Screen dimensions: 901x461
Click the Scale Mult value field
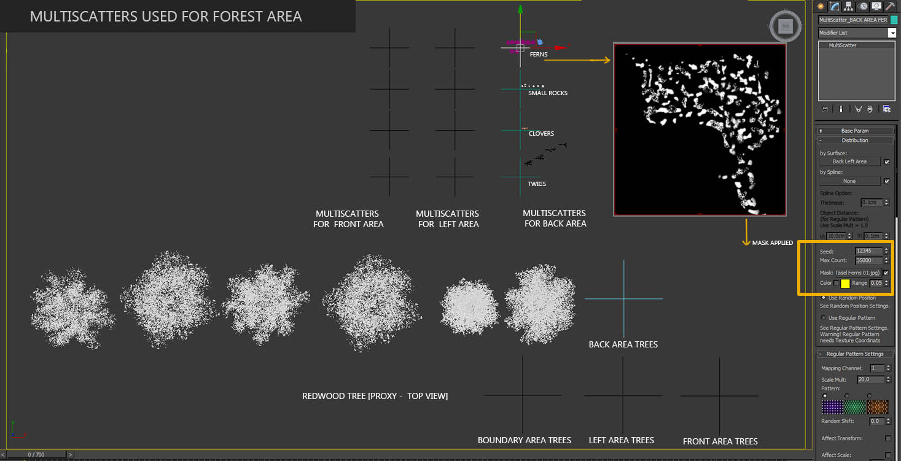click(871, 380)
